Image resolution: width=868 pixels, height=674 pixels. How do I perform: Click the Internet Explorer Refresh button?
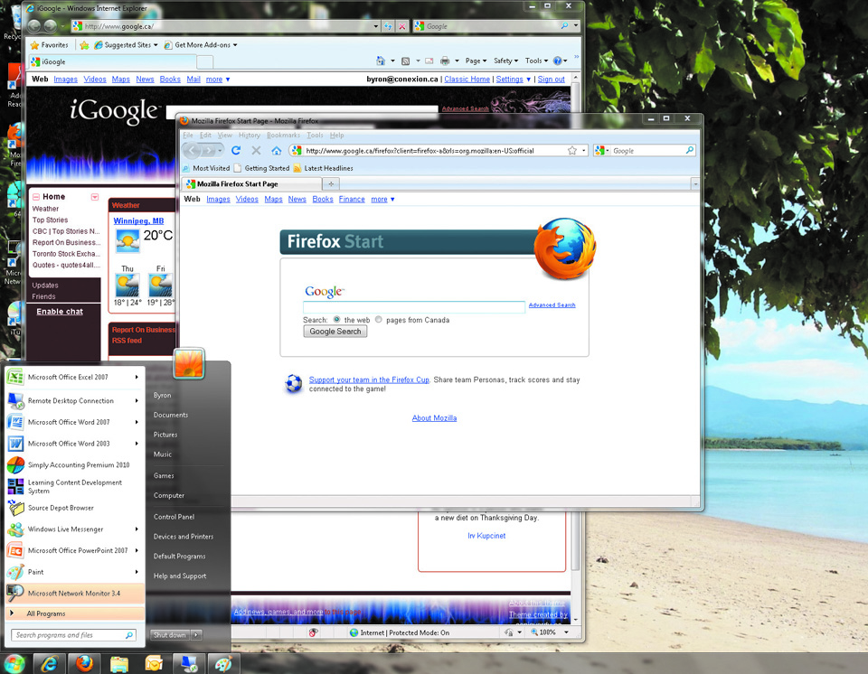(x=388, y=26)
